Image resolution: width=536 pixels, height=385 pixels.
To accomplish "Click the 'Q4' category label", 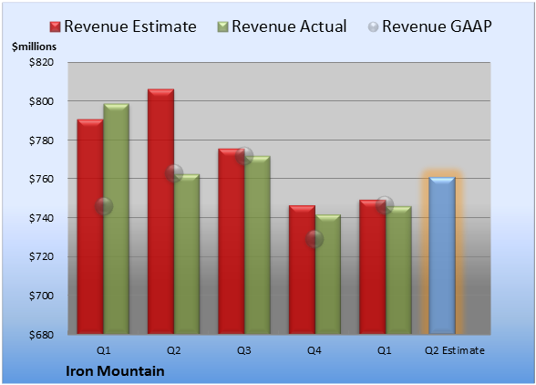I will [314, 350].
